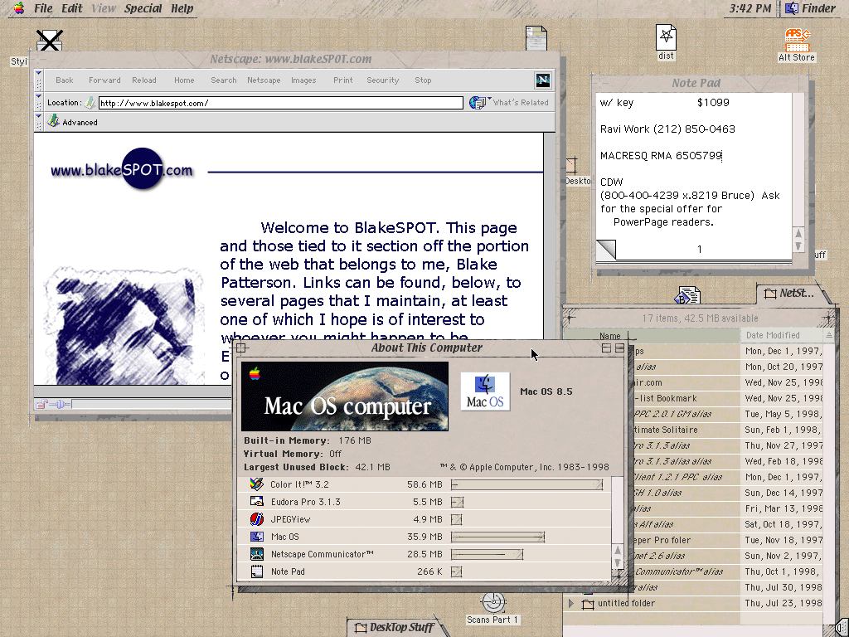Click Netscape's Forward button
The width and height of the screenshot is (849, 637).
104,80
